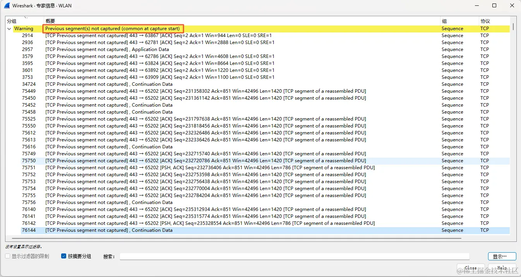Close the window with title X

tap(512, 6)
